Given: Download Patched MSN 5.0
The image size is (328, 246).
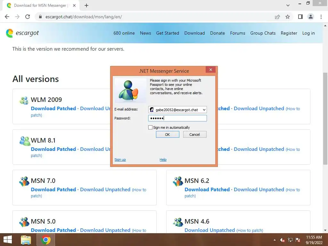Looking at the screenshot, I should [x=53, y=230].
